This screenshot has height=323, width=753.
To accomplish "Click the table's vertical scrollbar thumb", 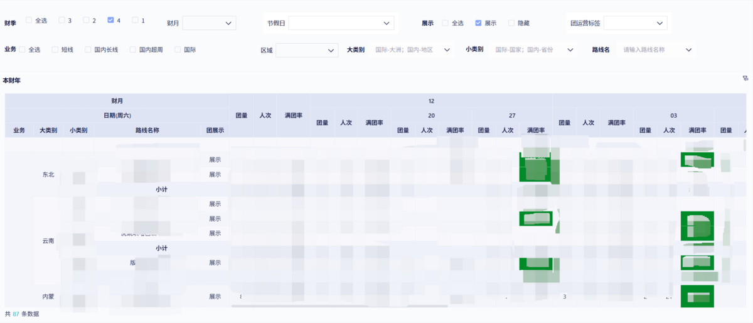I will tap(745, 145).
